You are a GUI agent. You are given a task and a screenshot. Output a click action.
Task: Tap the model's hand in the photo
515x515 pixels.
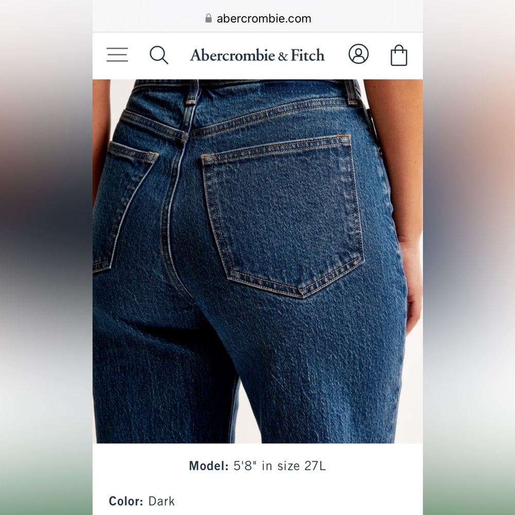point(411,282)
